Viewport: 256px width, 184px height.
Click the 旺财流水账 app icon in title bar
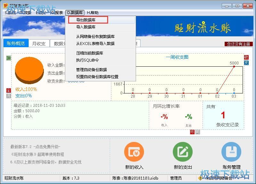(x=5, y=6)
